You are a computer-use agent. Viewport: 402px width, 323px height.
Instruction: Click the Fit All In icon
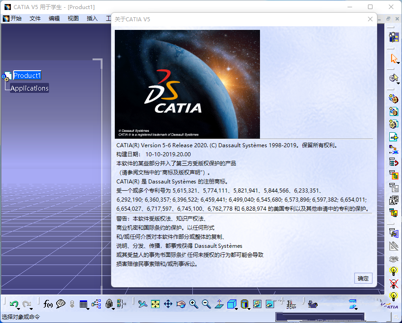(x=155, y=304)
